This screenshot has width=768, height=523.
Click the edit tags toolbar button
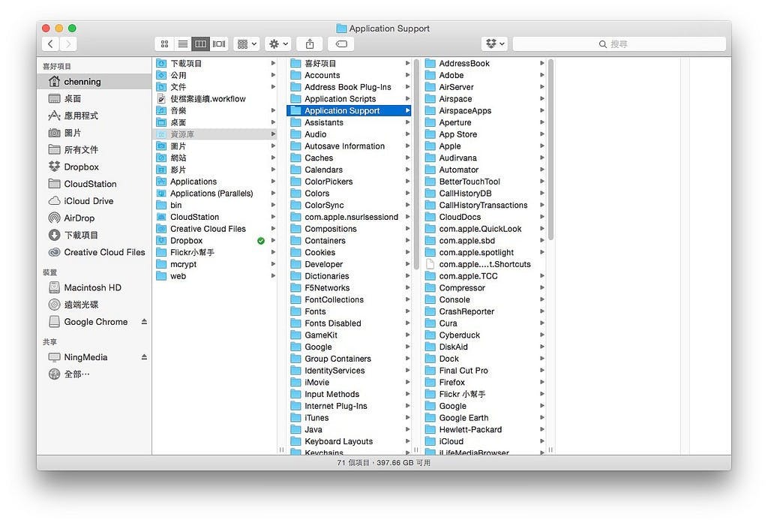(x=341, y=44)
